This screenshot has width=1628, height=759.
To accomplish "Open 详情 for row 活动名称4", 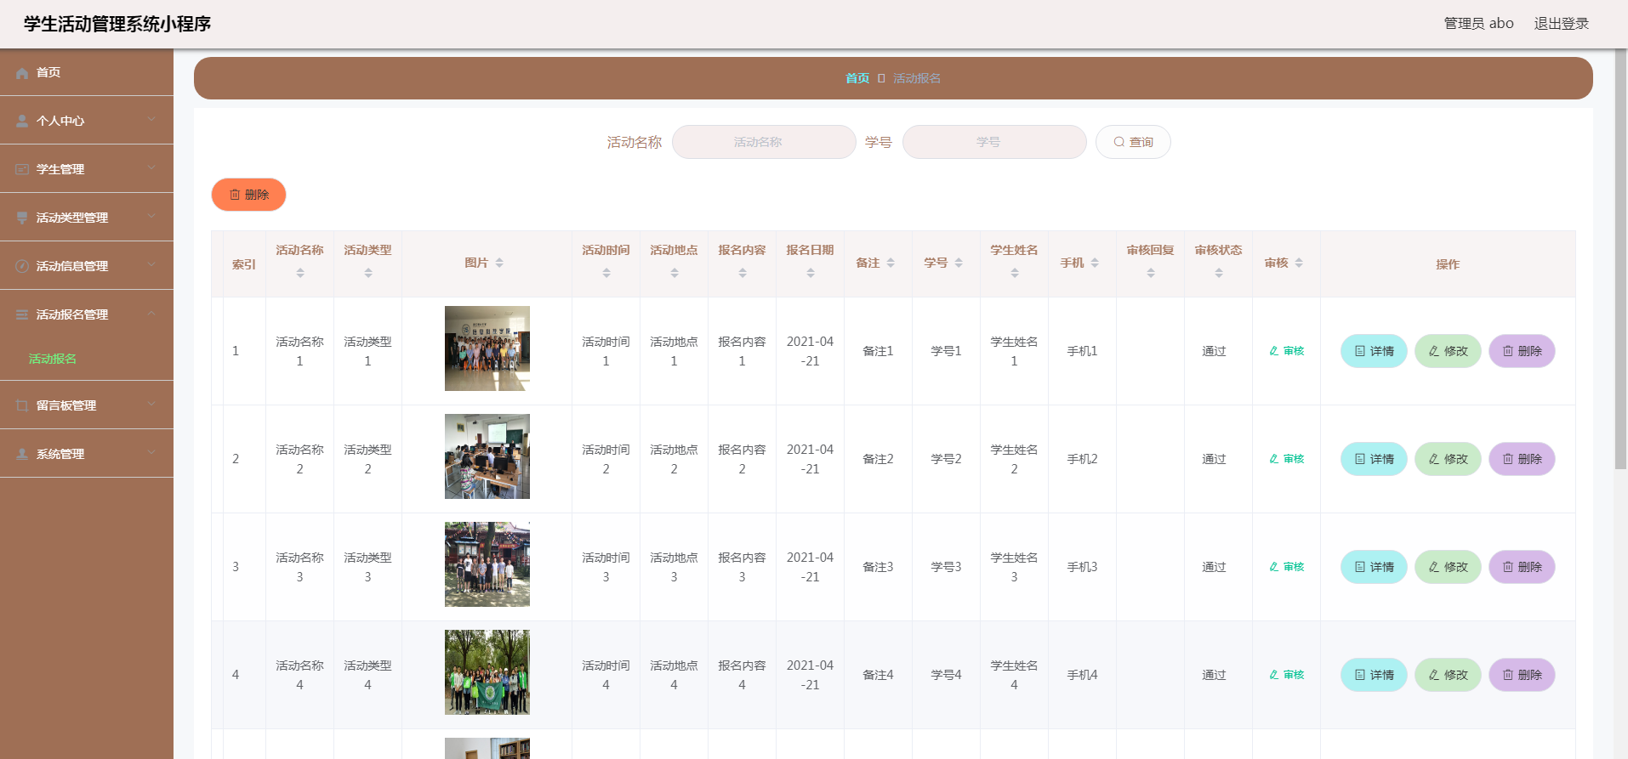I will coord(1374,675).
